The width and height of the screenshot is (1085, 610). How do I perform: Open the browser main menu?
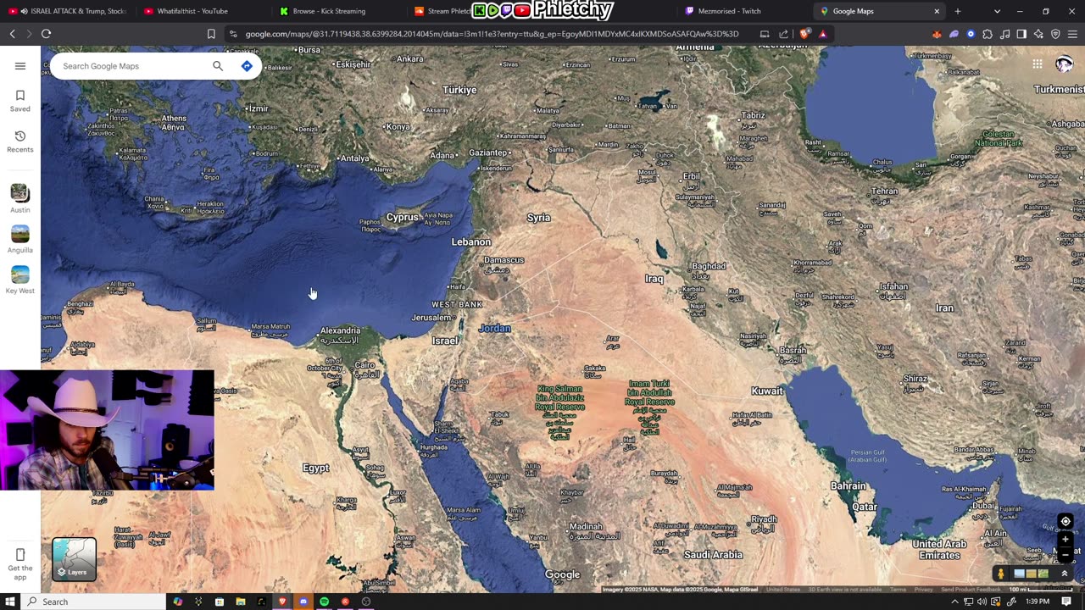click(x=1072, y=34)
